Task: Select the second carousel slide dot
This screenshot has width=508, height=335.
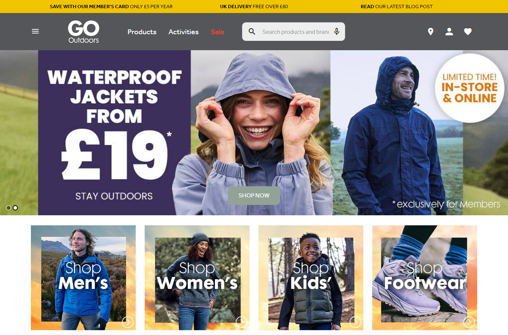Action: pyautogui.click(x=15, y=208)
